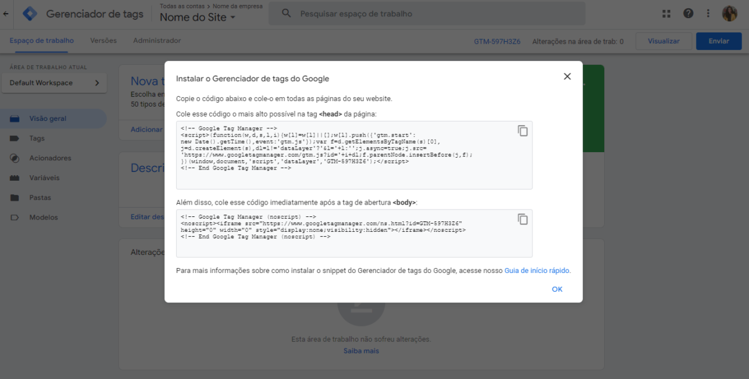Switch to the Administrador tab
The width and height of the screenshot is (749, 379).
(x=155, y=41)
